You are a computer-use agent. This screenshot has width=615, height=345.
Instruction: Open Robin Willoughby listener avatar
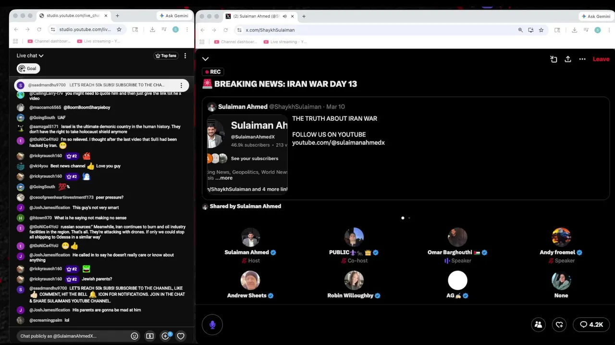click(x=354, y=280)
